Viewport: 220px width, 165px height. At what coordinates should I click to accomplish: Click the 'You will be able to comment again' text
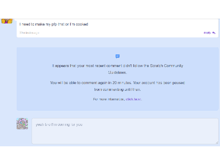coord(117,86)
